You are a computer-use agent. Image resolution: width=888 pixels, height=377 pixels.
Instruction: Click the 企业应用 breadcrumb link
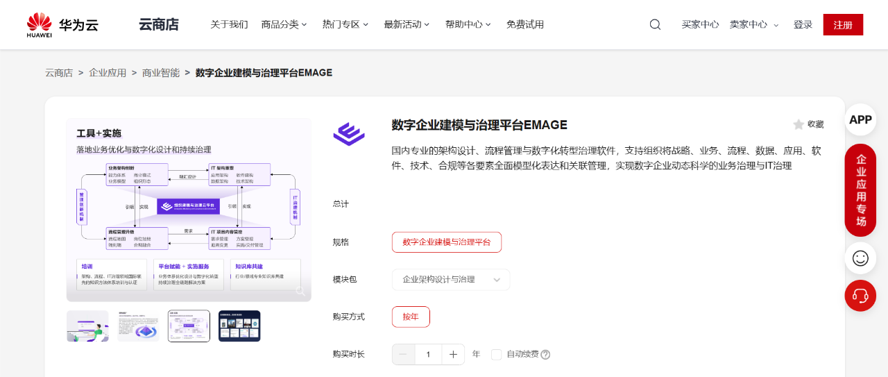pyautogui.click(x=108, y=72)
